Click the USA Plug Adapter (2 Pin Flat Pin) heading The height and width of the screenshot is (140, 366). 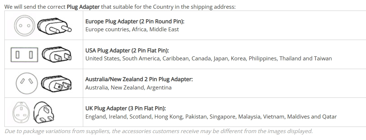127,51
